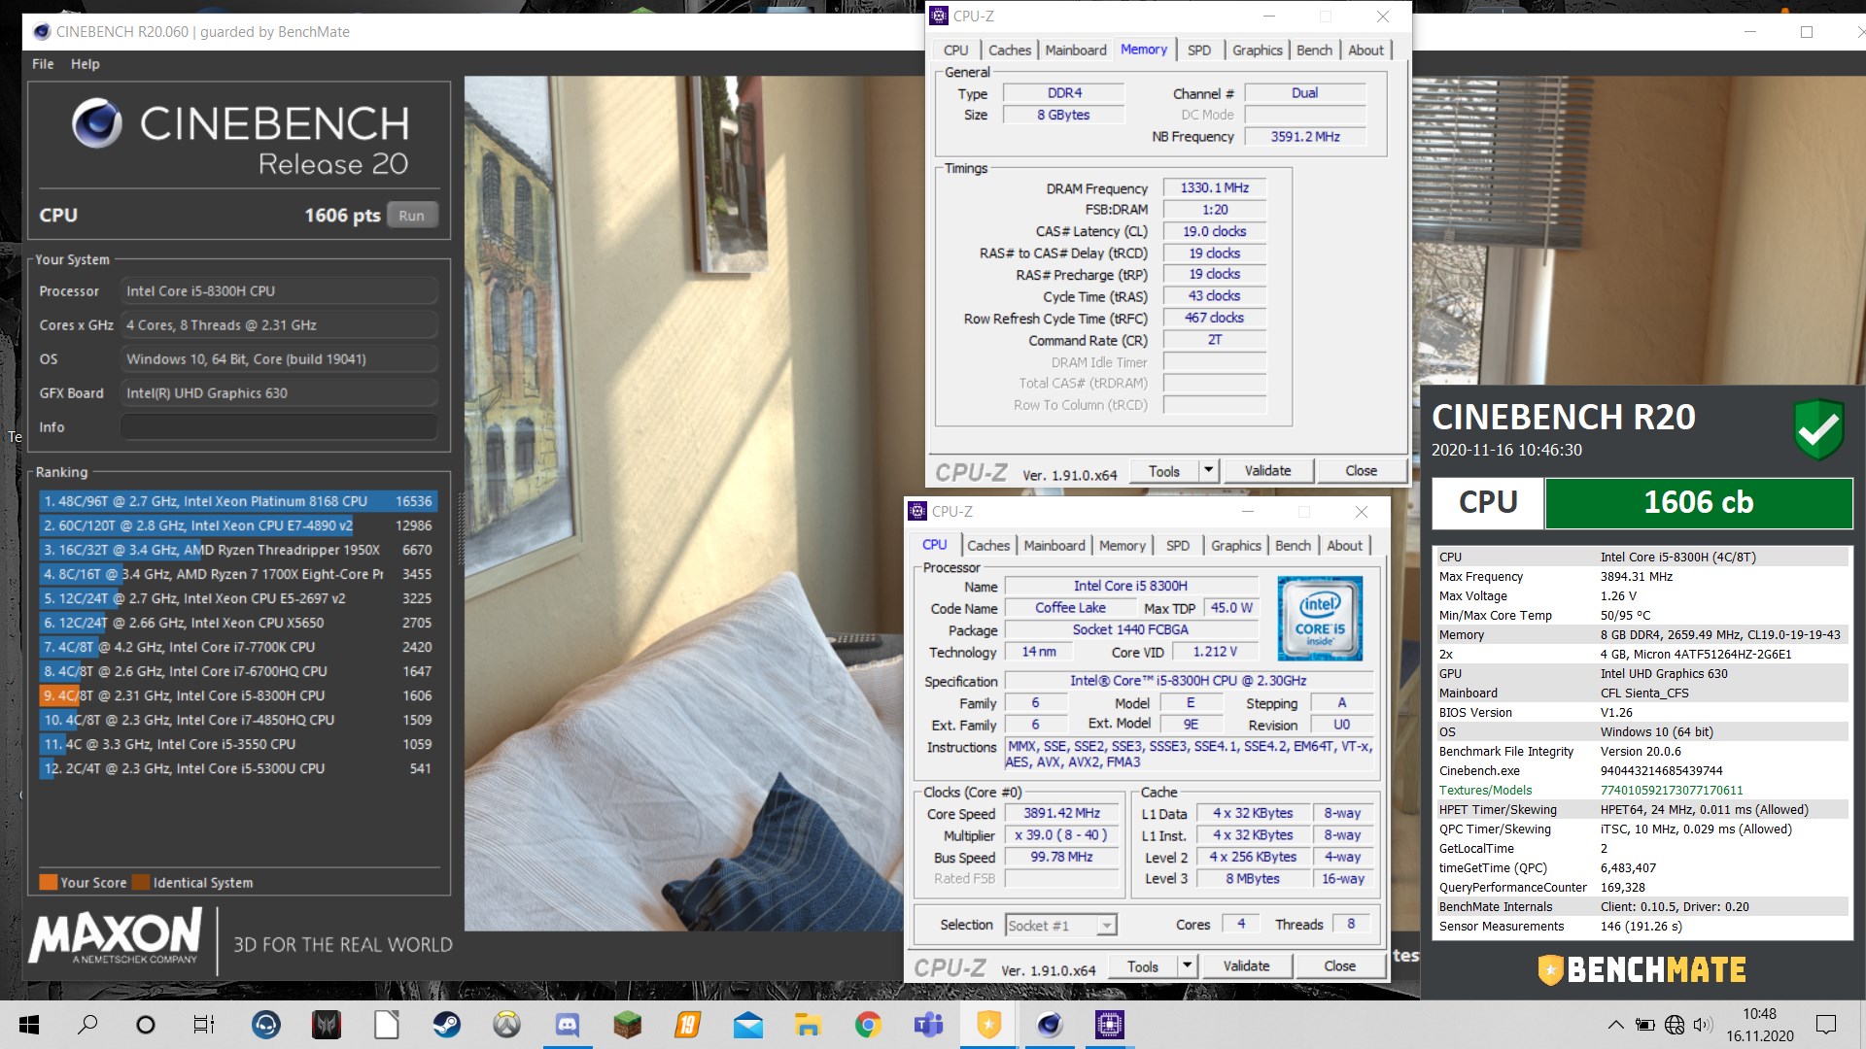Click clock showing 10:48
This screenshot has height=1049, width=1866.
[1759, 1014]
